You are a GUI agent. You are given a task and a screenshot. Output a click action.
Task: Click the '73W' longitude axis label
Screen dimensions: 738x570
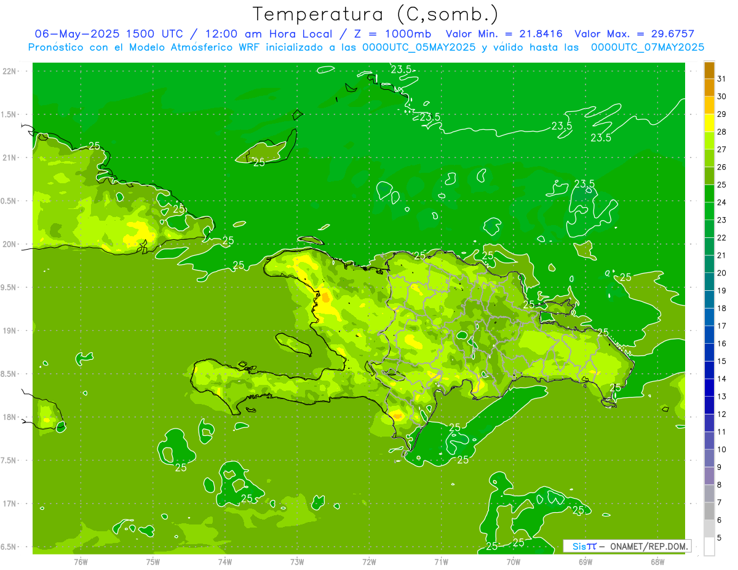(297, 561)
